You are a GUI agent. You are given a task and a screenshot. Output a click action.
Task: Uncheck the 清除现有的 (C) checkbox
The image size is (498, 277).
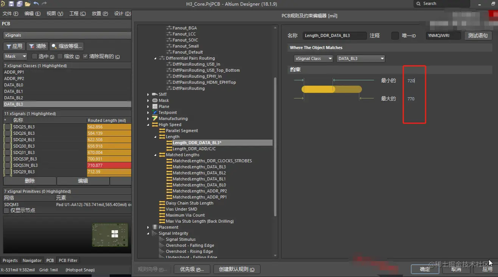tap(85, 56)
